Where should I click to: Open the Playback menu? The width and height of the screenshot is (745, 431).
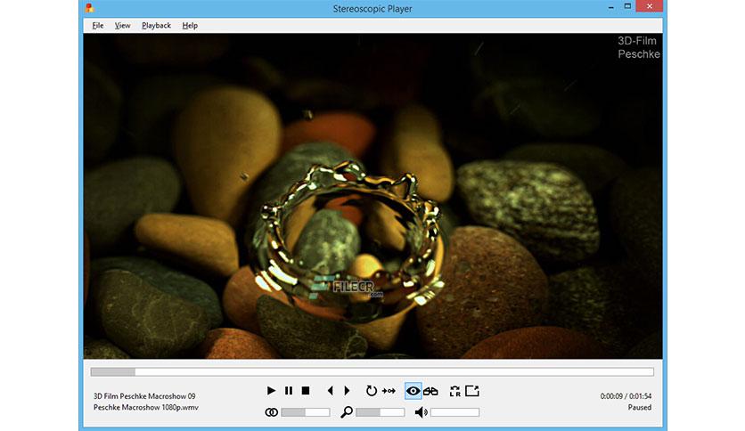click(156, 26)
